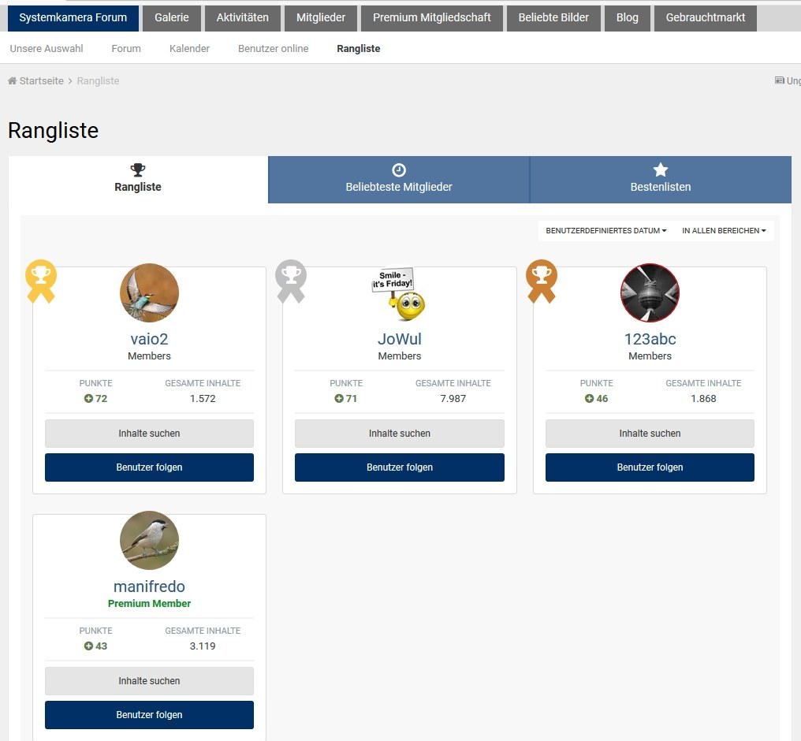Click 123abc's black and white avatar
Screen dimensions: 801x741
[x=650, y=293]
